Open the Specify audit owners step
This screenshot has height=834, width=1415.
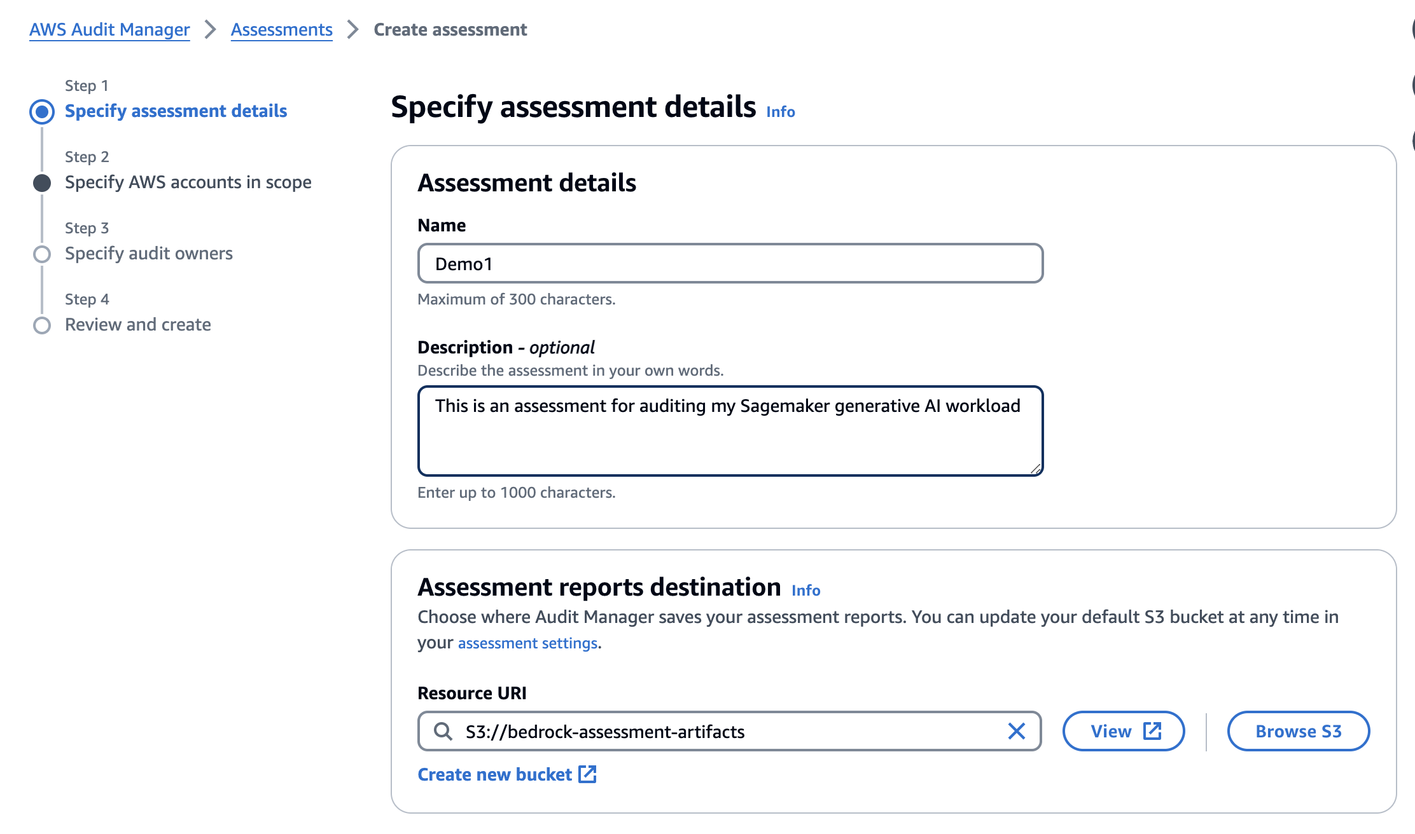[x=148, y=253]
